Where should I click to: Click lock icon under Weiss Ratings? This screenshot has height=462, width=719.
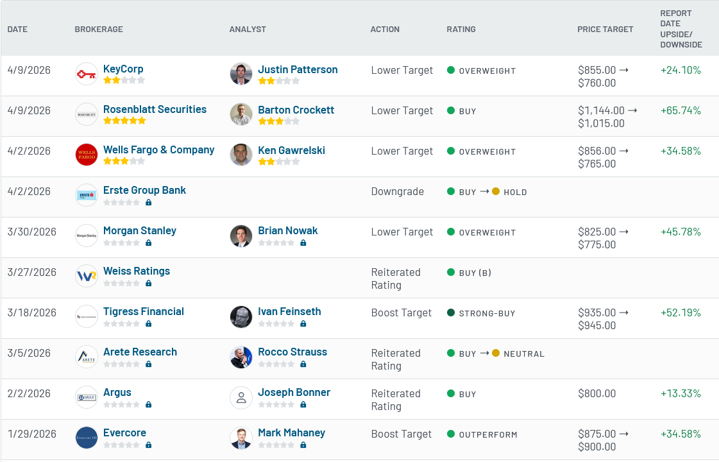pyautogui.click(x=149, y=283)
